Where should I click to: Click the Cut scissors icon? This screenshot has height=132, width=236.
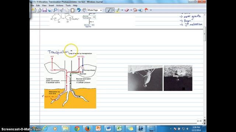coord(62,10)
